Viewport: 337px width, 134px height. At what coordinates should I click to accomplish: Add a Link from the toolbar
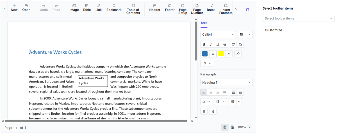(x=99, y=8)
